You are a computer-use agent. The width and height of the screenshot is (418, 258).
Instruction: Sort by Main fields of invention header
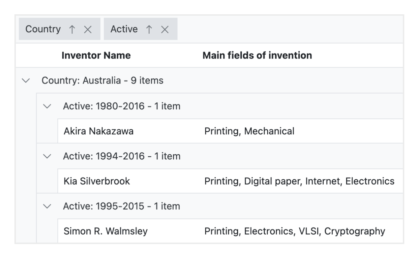click(x=257, y=55)
